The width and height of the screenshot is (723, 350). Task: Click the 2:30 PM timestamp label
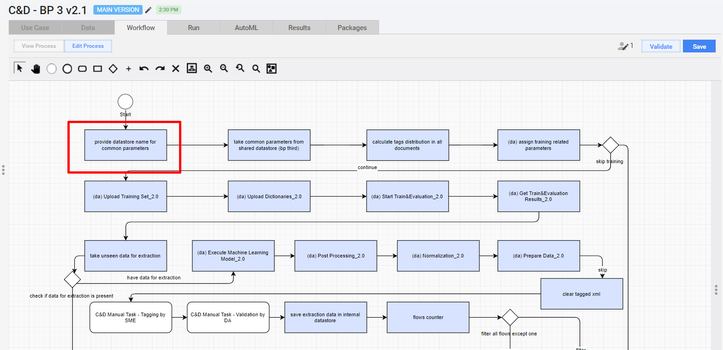click(169, 10)
